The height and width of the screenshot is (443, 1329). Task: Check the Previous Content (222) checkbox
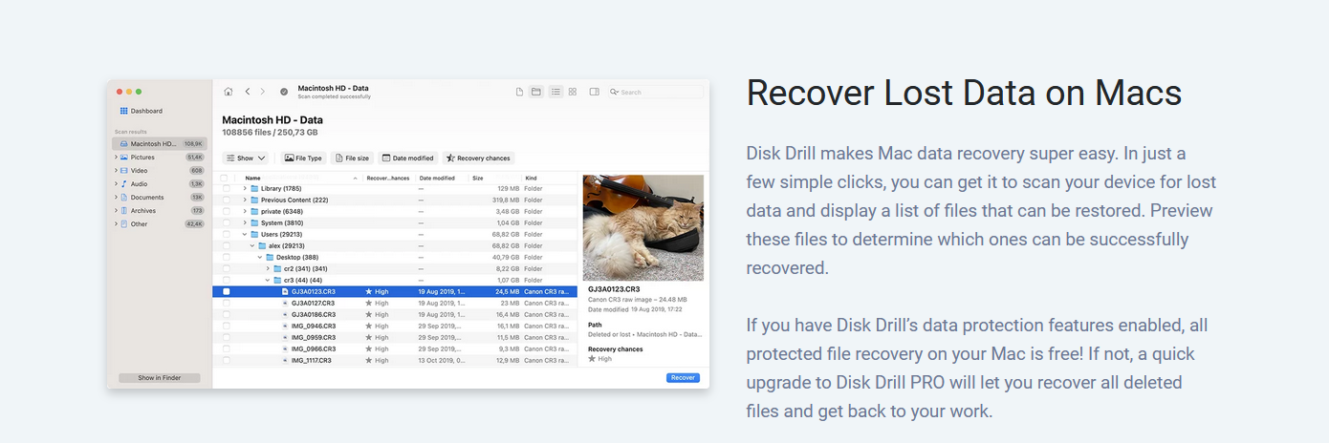227,200
